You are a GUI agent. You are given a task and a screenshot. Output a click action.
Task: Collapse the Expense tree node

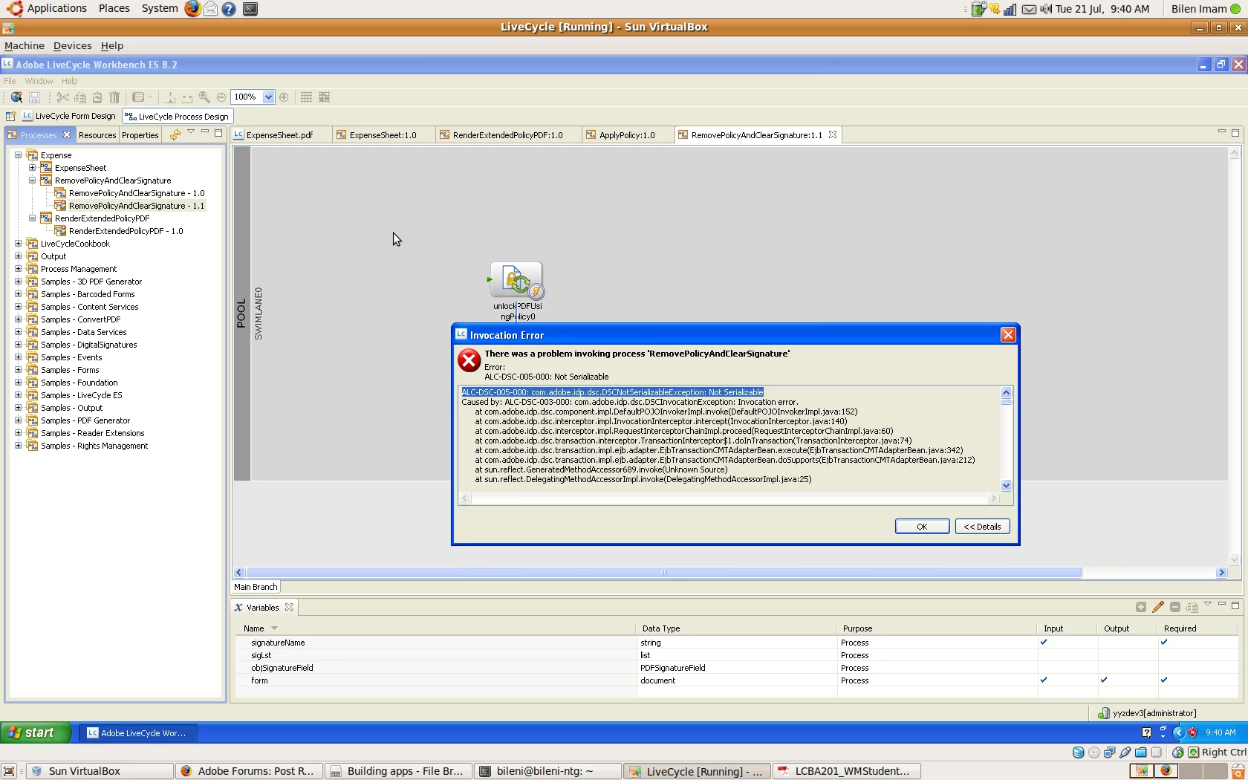[x=18, y=155]
